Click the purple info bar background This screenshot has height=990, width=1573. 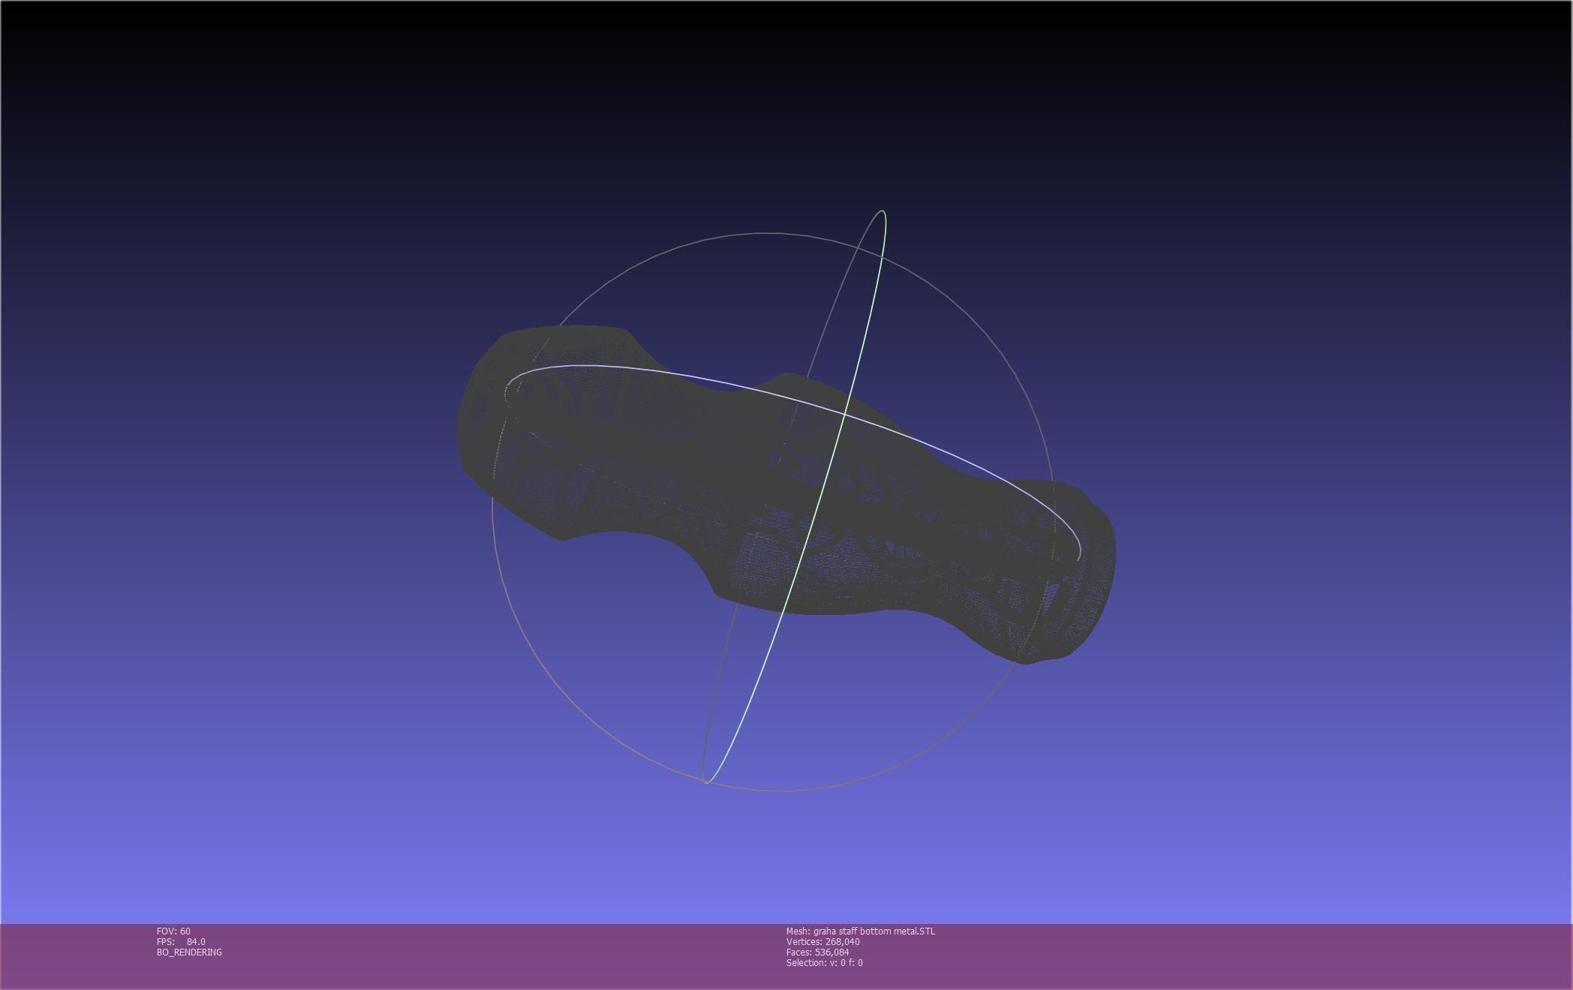pos(1201,956)
